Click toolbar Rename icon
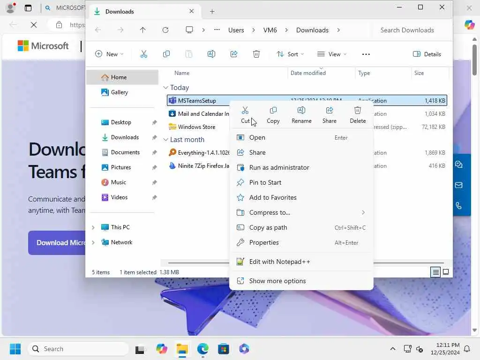Screen dimensions: 480x360 [211, 54]
